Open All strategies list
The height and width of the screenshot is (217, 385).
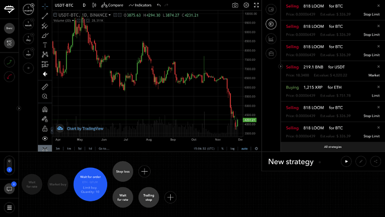pos(333,147)
